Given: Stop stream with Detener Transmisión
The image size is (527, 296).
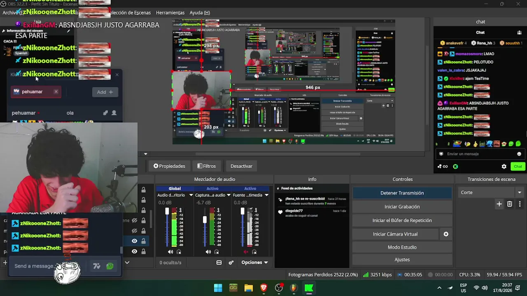Looking at the screenshot, I should click(x=402, y=193).
